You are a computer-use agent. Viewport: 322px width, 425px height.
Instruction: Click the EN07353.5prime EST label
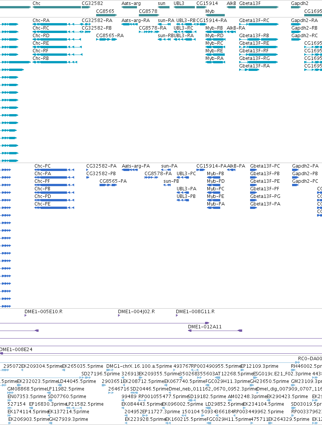(x=26, y=397)
